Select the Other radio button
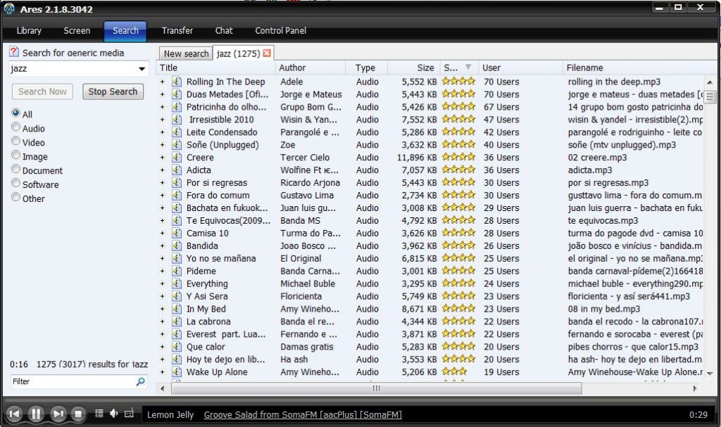 [16, 197]
